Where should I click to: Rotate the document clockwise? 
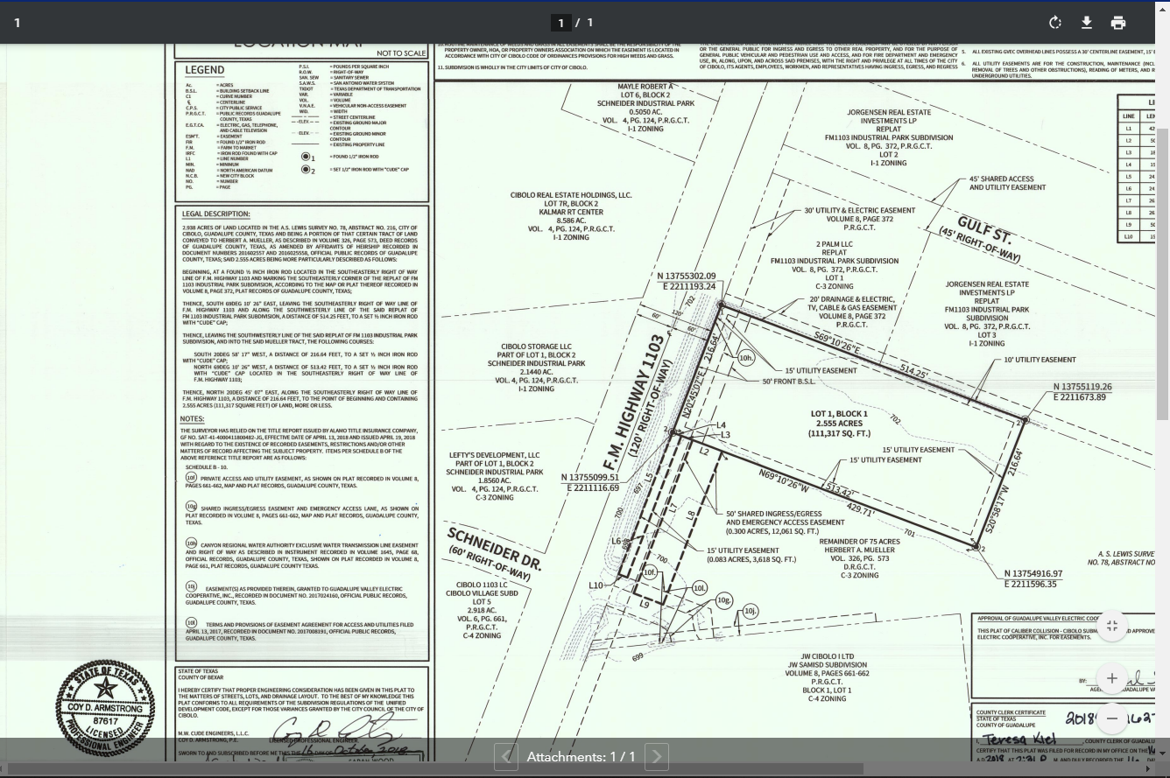tap(1055, 23)
